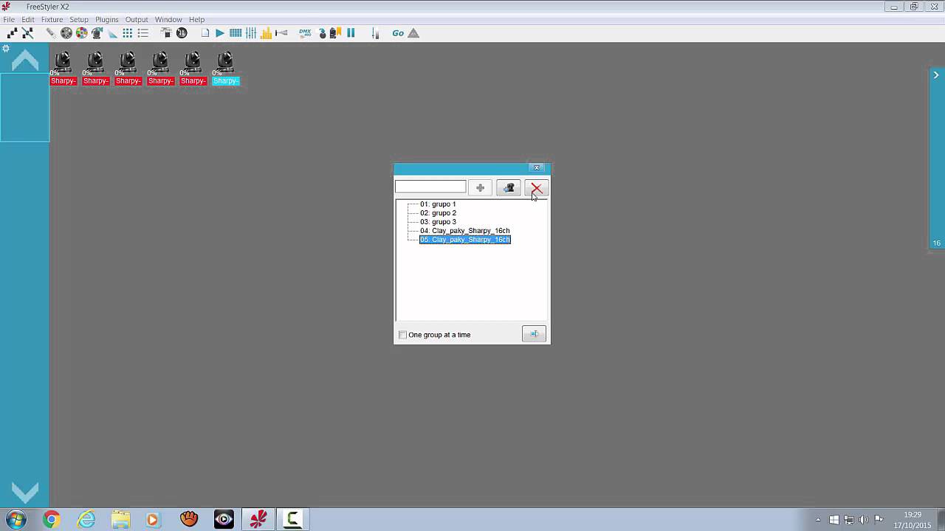Click the plus add group button

tap(480, 188)
